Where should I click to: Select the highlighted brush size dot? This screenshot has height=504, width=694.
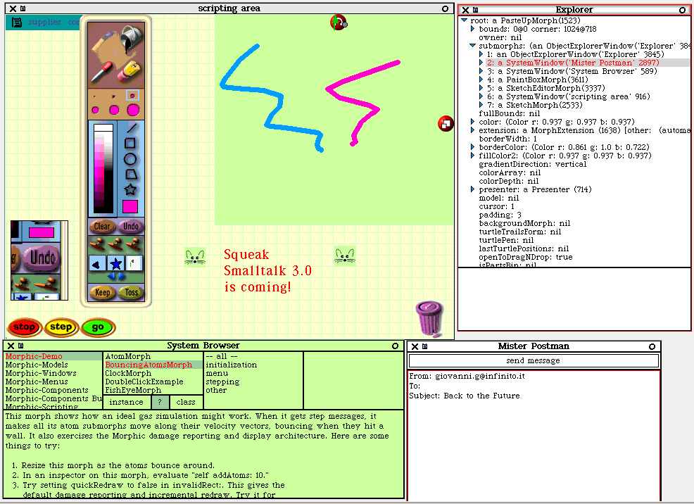pos(132,96)
